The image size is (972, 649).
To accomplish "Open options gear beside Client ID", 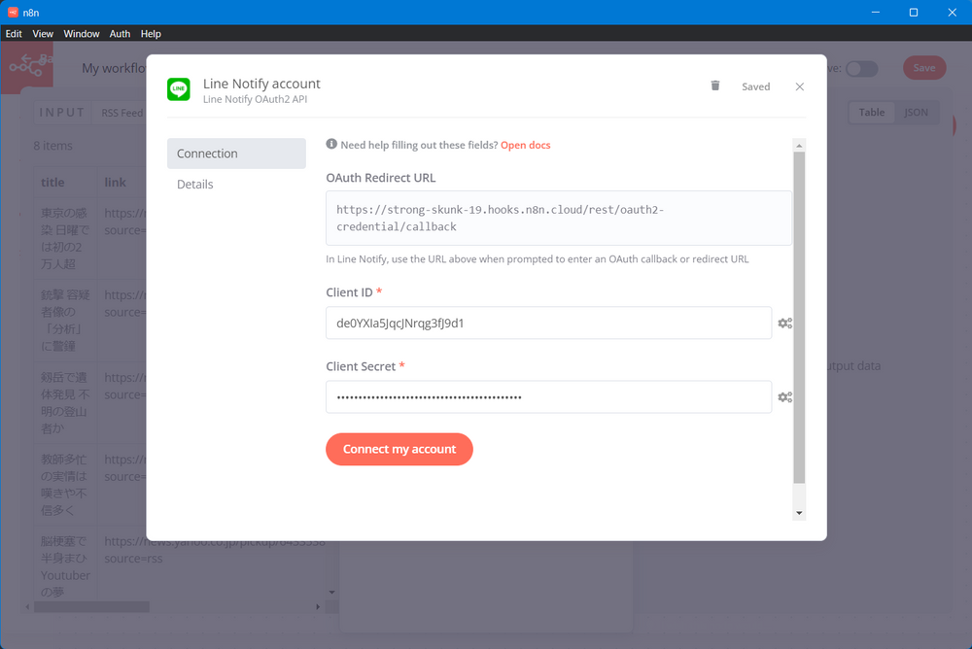I will coord(784,324).
